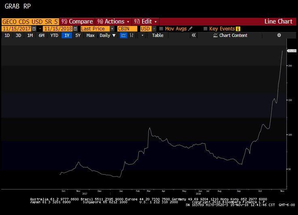
Task: Select the Max time range tab
Action: 90,35
